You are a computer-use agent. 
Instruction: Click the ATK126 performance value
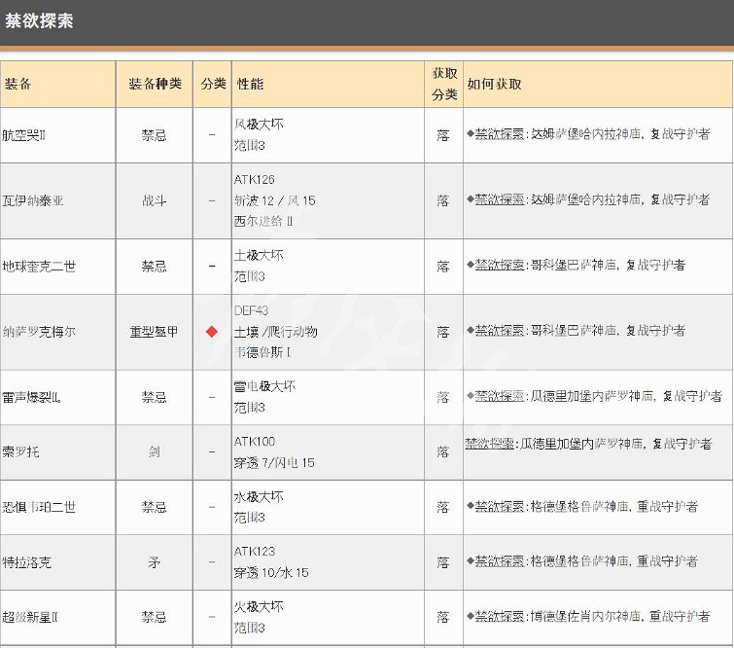pos(255,179)
